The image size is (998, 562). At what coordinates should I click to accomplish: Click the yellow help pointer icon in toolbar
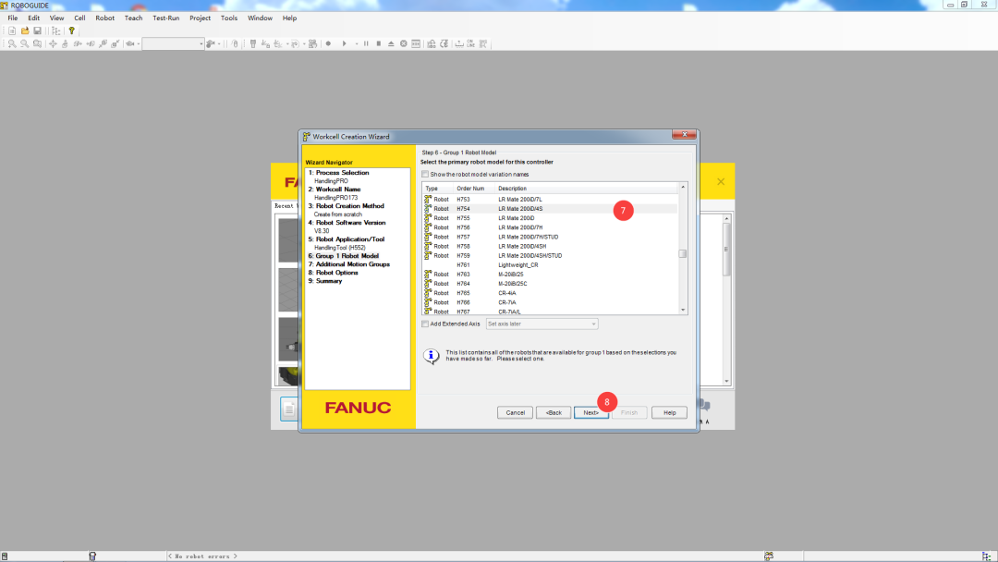click(x=72, y=31)
